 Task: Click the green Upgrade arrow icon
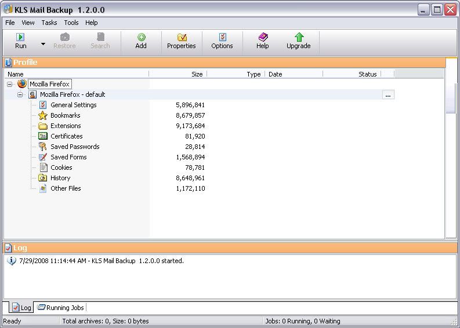(x=299, y=38)
